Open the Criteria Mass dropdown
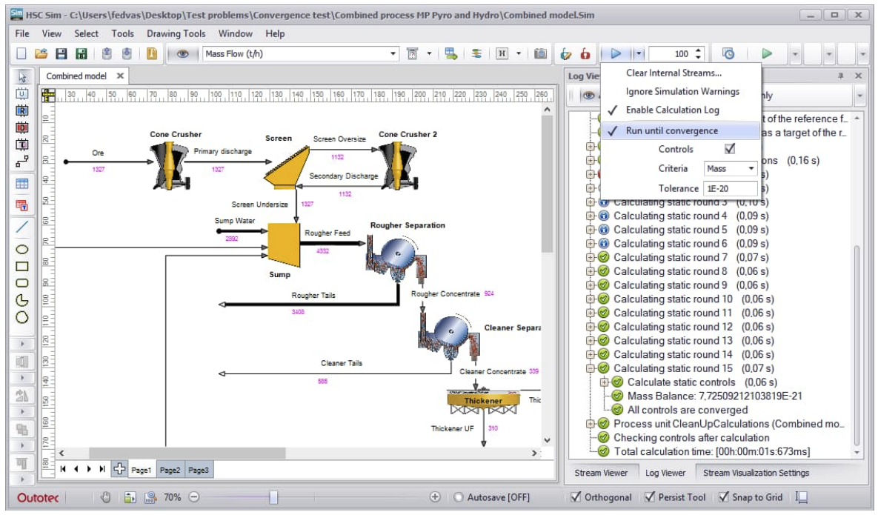Screen dimensions: 878x515 (730, 168)
